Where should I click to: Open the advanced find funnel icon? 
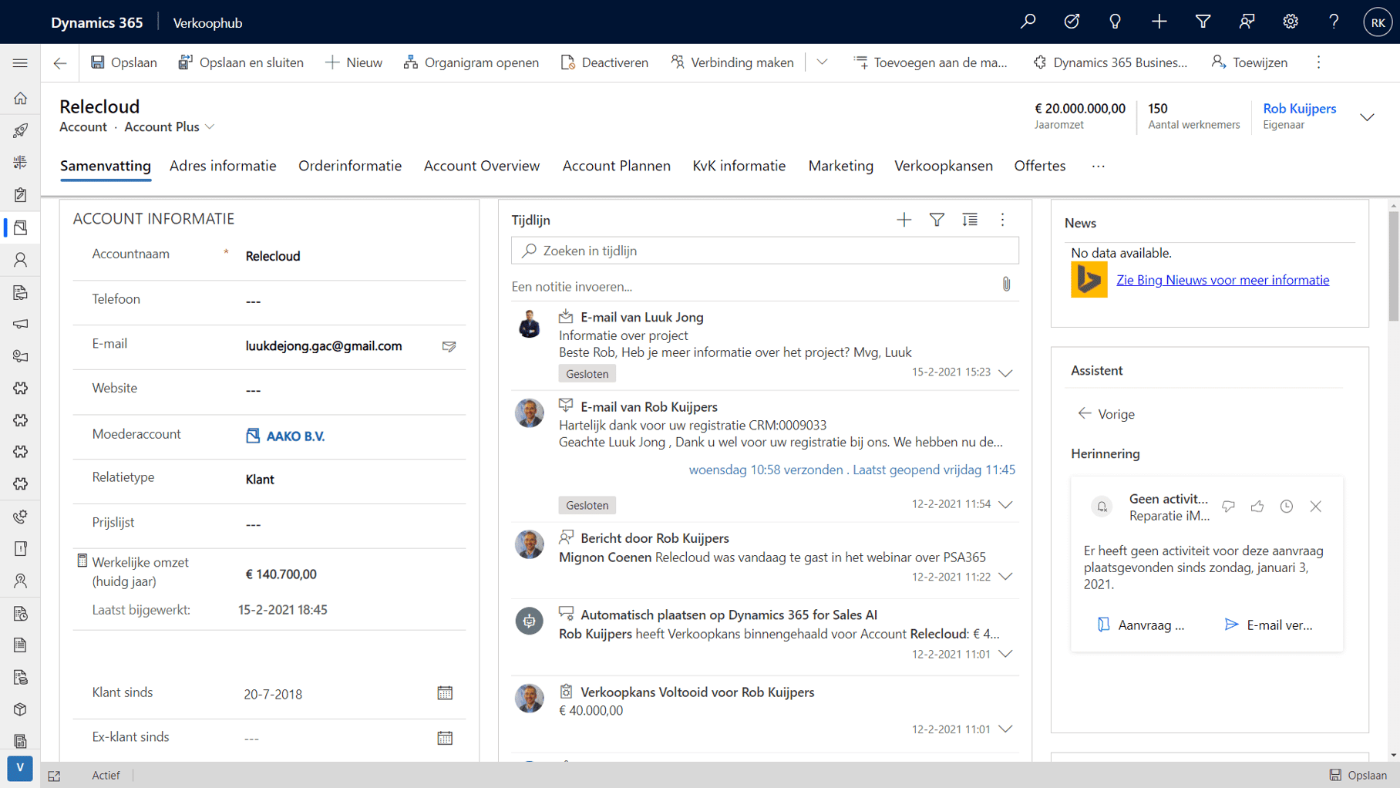[1203, 22]
